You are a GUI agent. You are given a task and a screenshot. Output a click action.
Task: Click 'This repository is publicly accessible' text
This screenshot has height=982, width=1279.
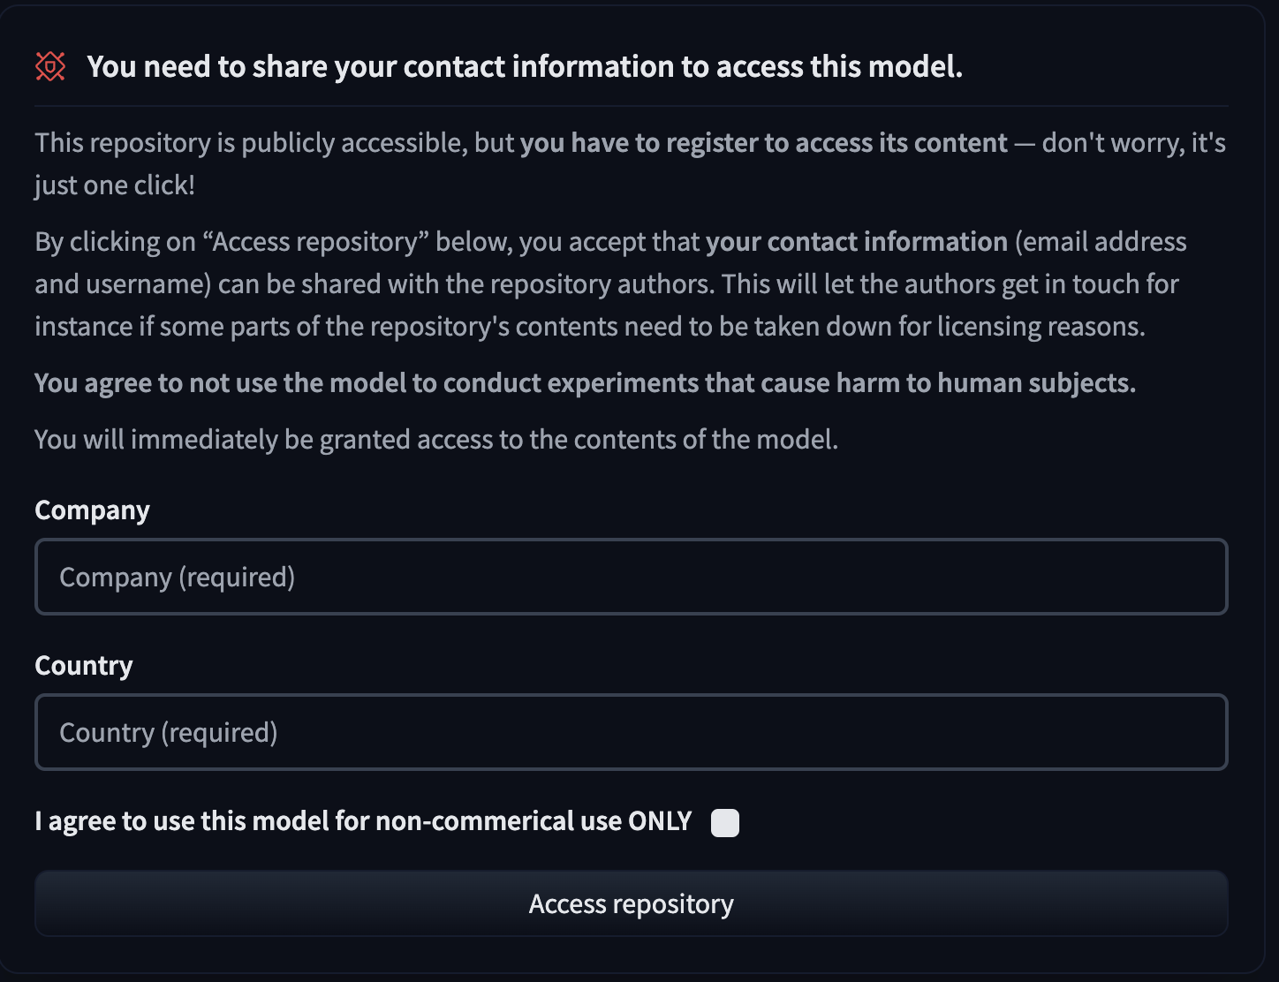click(250, 143)
